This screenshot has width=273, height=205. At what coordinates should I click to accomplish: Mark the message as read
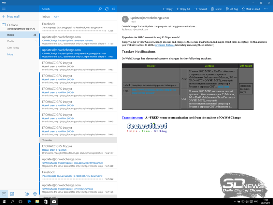tap(251, 9)
